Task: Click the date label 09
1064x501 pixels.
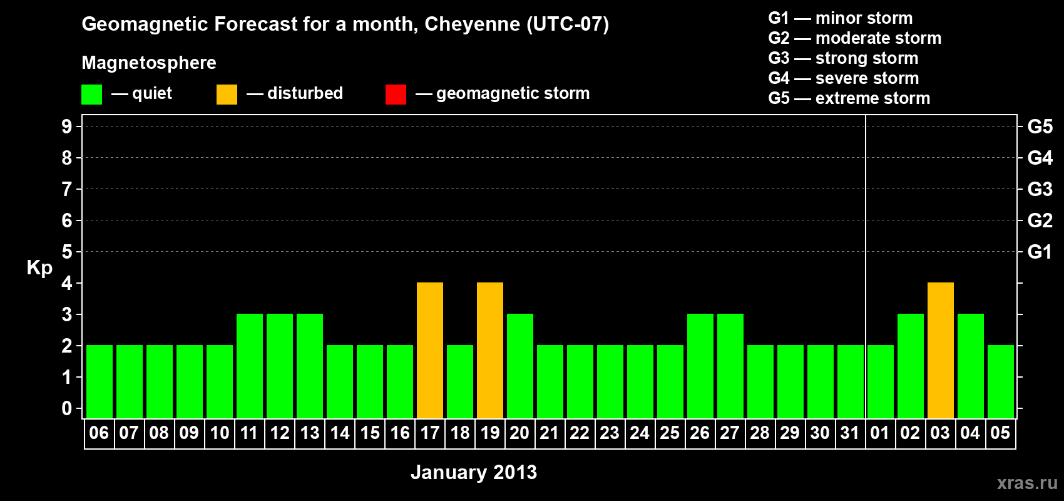Action: click(189, 433)
